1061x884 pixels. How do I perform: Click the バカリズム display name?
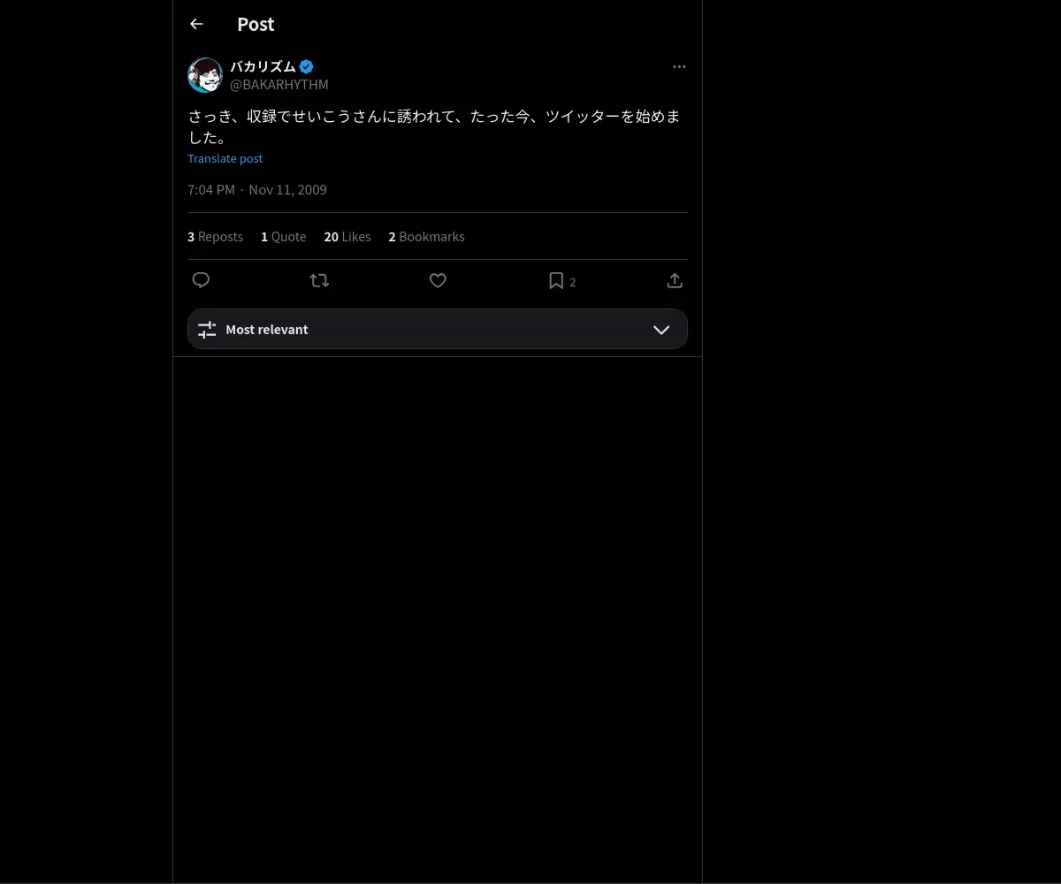263,66
